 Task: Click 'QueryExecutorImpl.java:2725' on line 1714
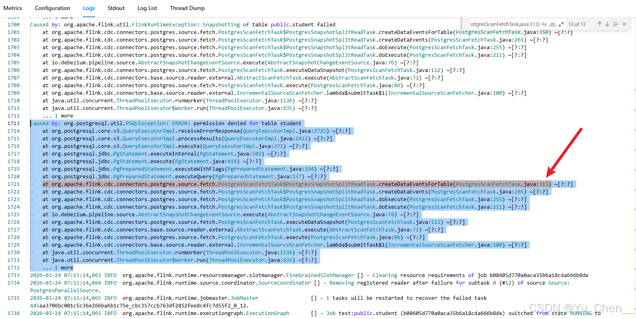click(285, 131)
